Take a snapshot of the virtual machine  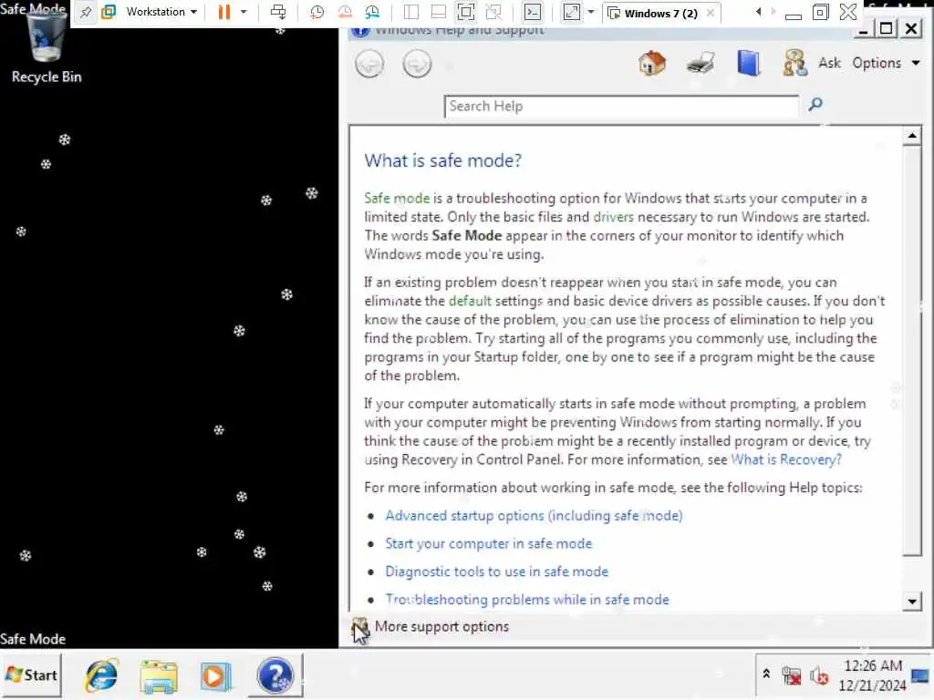click(x=317, y=13)
